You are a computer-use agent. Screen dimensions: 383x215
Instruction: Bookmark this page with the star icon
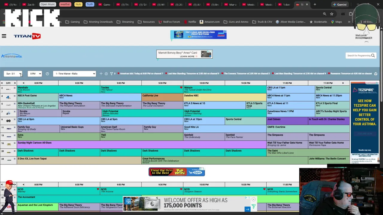click(x=332, y=14)
